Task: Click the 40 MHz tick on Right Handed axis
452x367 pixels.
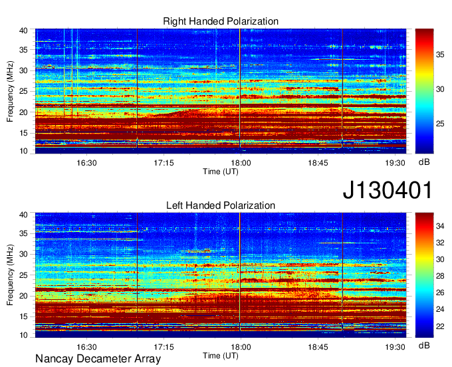Action: click(x=23, y=31)
